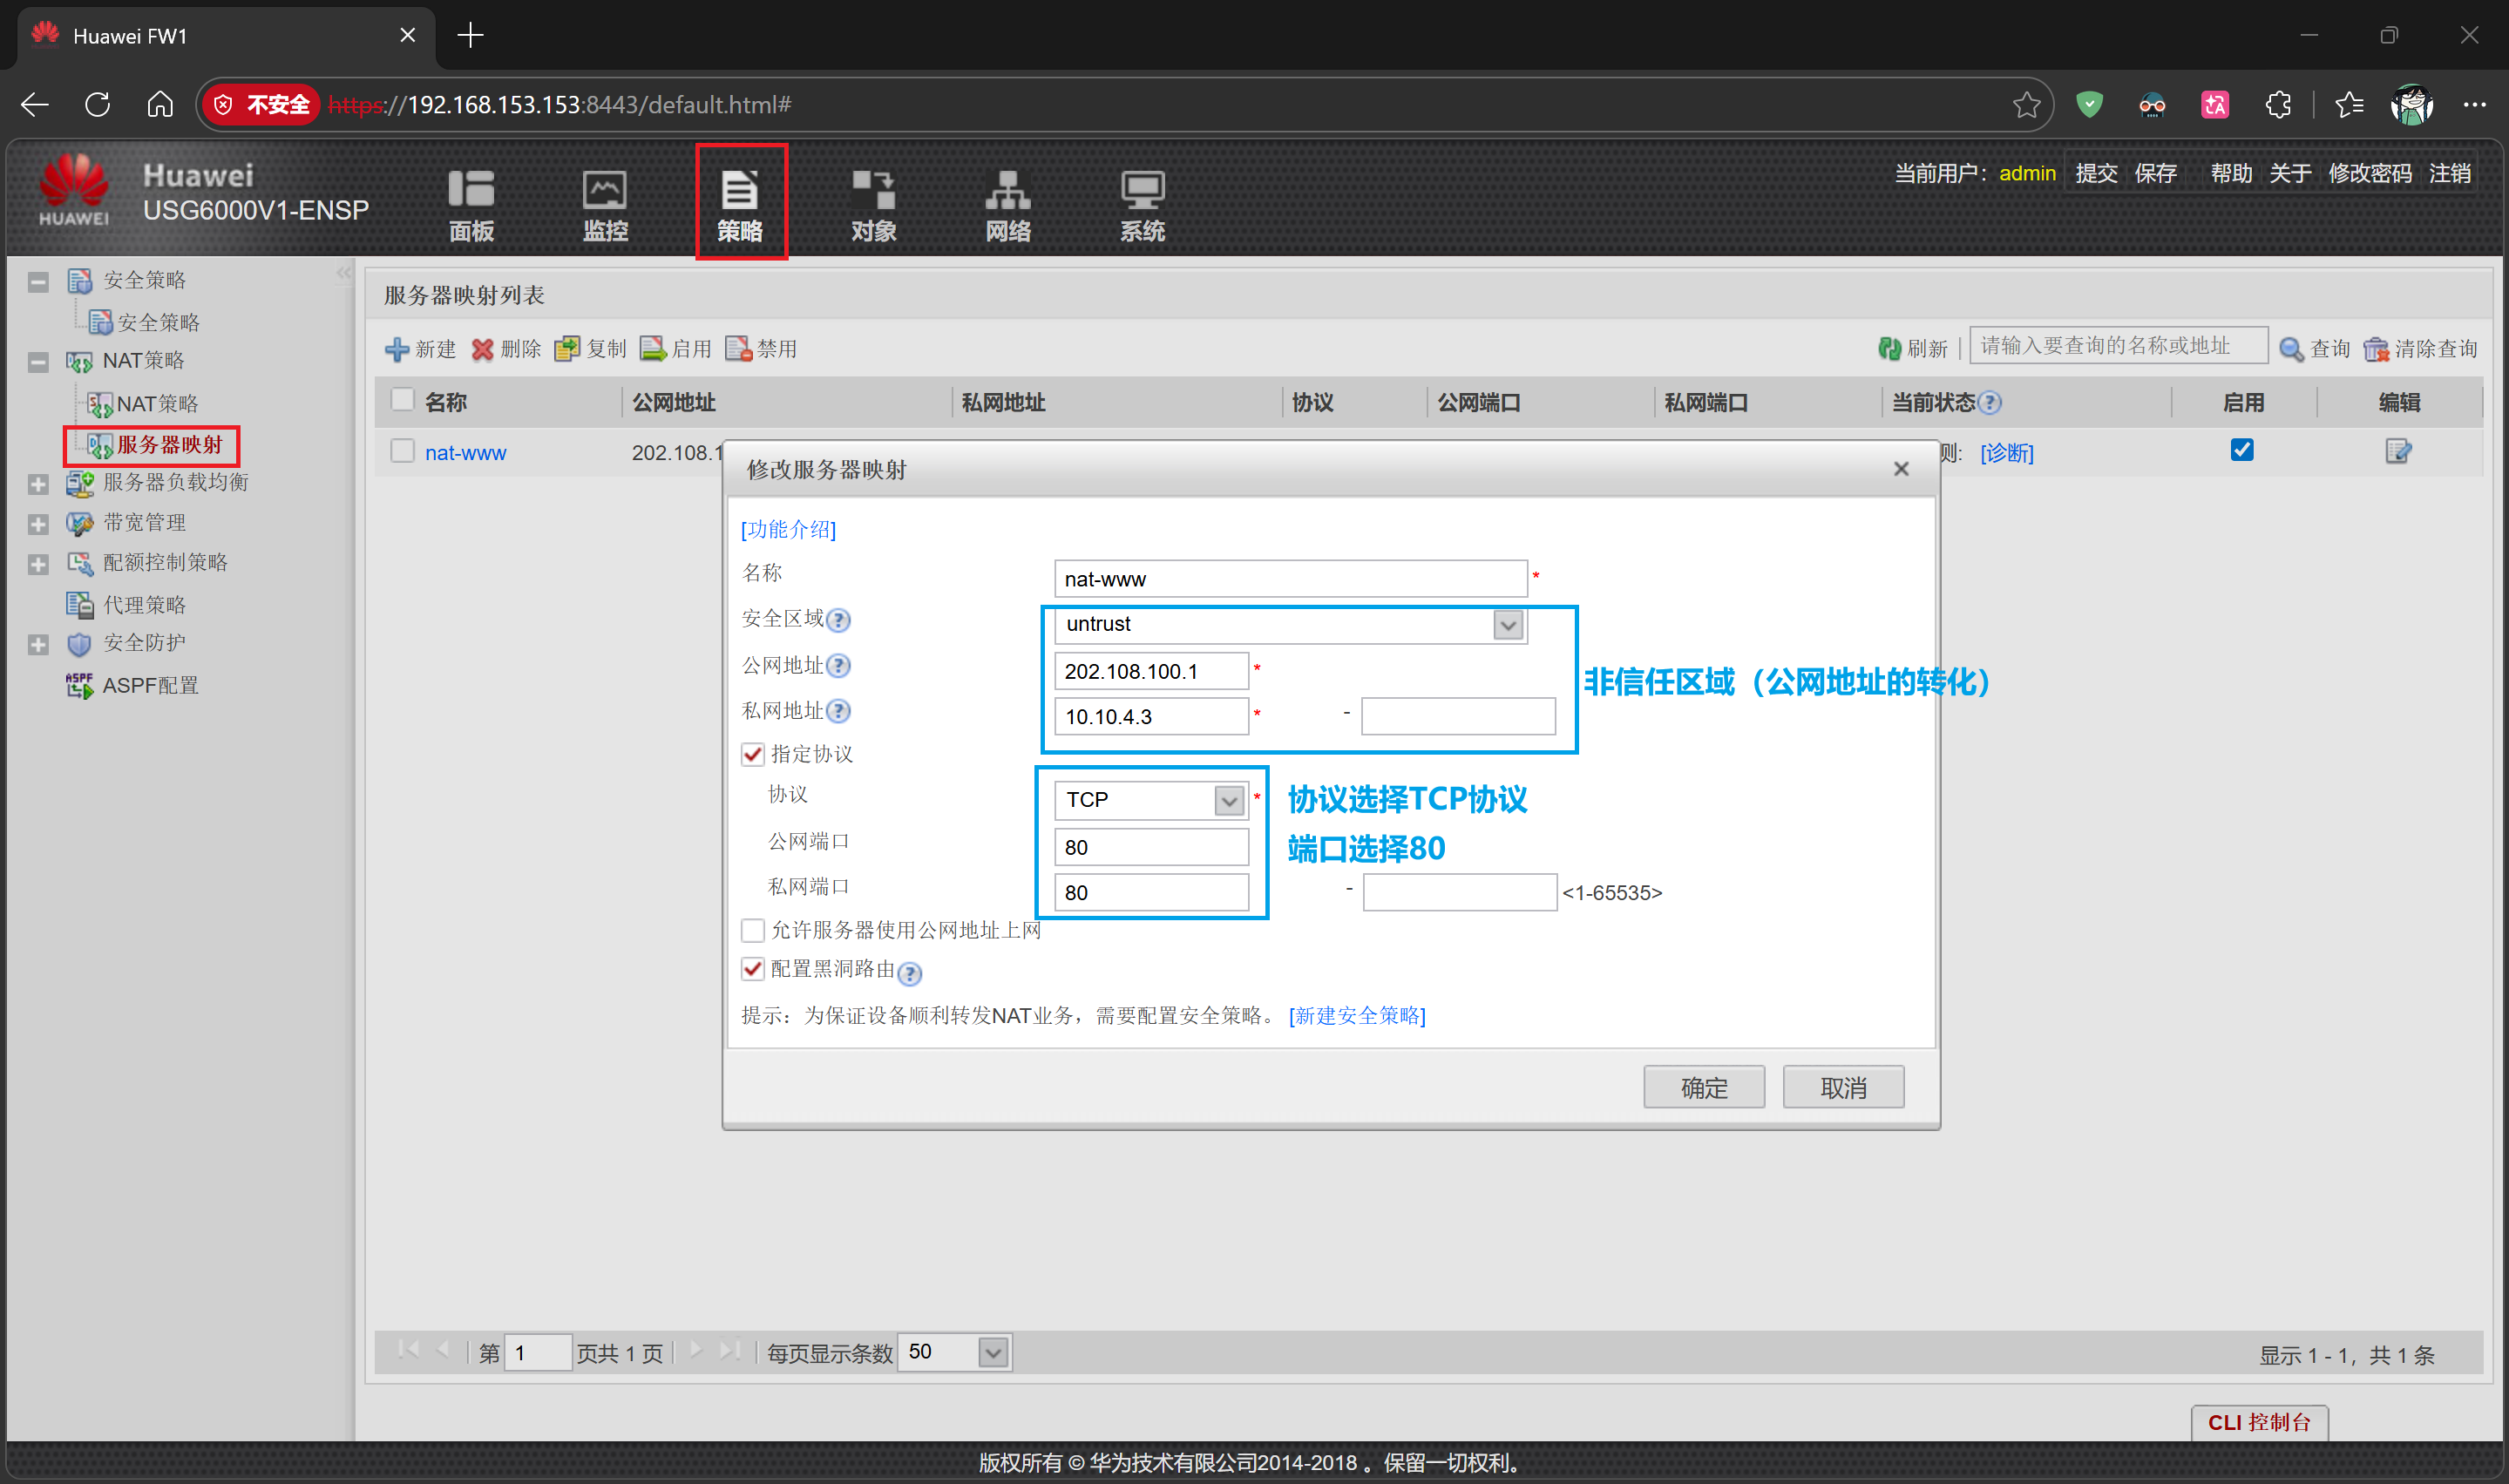Open the 安全区域 untrust dropdown
Image resolution: width=2509 pixels, height=1484 pixels.
[1507, 625]
